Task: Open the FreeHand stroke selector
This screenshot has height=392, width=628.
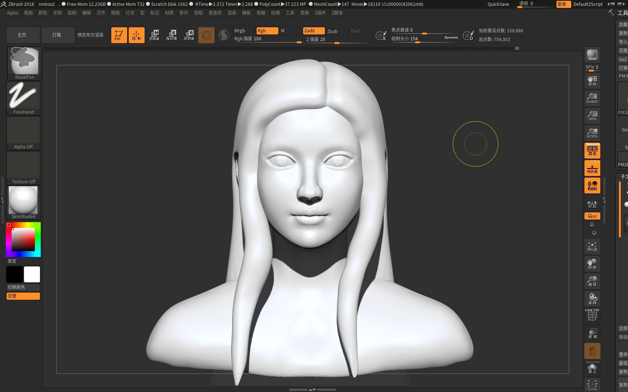Action: point(24,98)
